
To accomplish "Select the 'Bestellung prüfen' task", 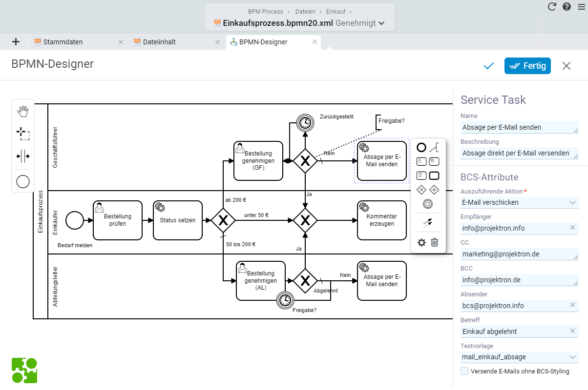I will pyautogui.click(x=118, y=220).
